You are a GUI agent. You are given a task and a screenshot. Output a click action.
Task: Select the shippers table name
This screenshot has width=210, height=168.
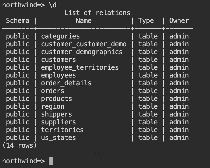(56, 114)
